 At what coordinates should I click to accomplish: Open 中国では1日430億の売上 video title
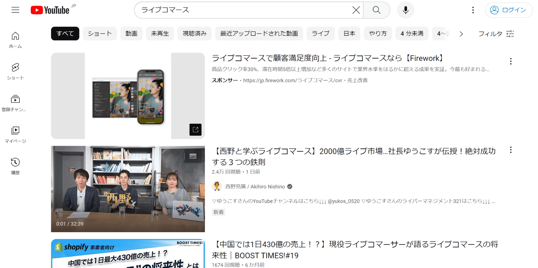pyautogui.click(x=355, y=250)
